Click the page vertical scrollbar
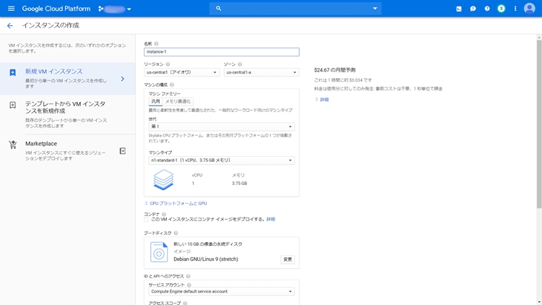 tap(539, 124)
